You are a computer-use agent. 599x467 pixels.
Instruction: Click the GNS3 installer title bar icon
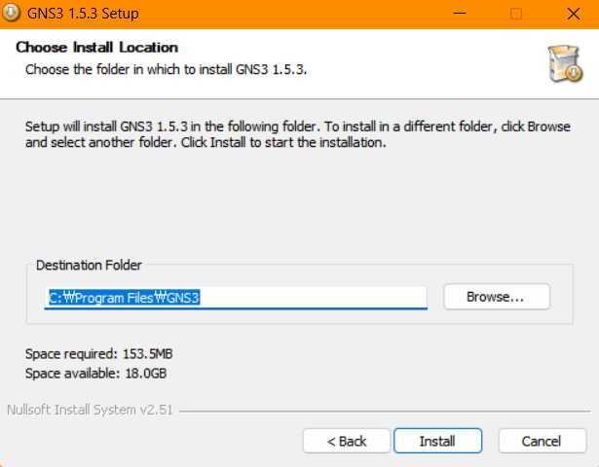[x=11, y=13]
